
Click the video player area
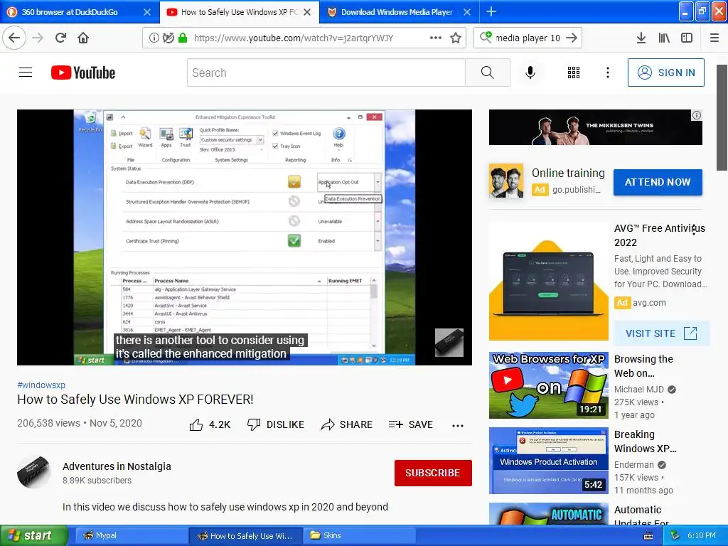pyautogui.click(x=245, y=237)
